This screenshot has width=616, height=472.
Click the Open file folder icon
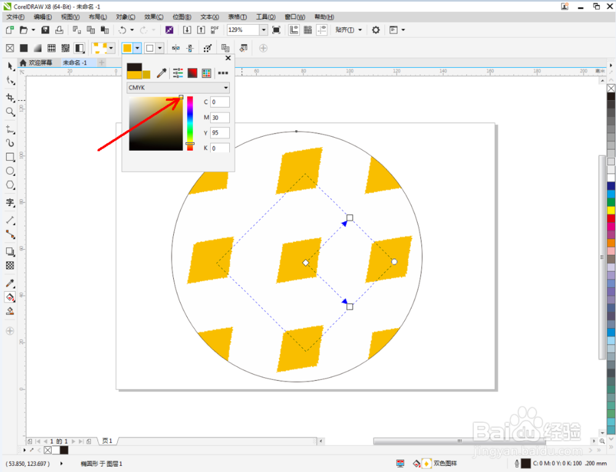point(24,30)
